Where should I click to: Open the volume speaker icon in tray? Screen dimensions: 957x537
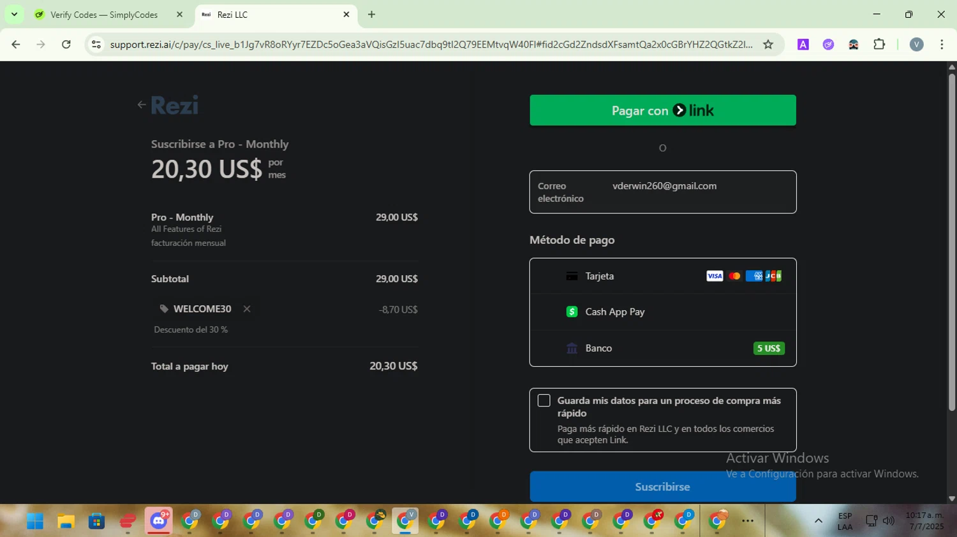tap(889, 521)
